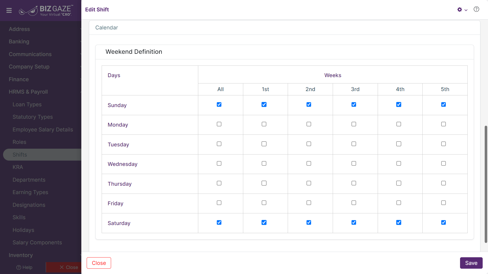The image size is (488, 274).
Task: Open Statutory Types in sidebar
Action: pyautogui.click(x=33, y=117)
